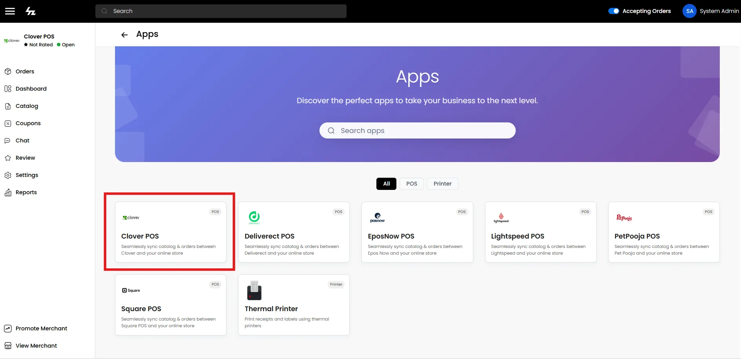Click the Reports chart icon
Viewport: 741px width, 359px height.
pyautogui.click(x=8, y=192)
